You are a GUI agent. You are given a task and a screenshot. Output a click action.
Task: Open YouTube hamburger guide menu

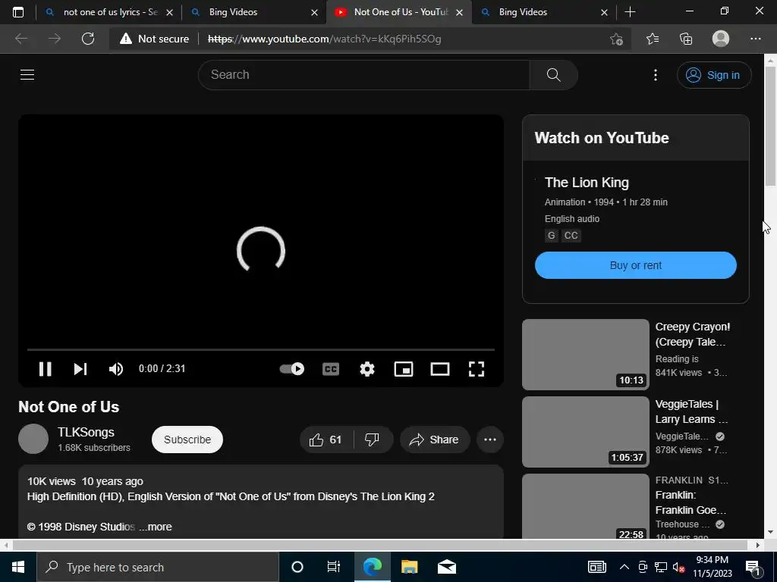click(27, 75)
